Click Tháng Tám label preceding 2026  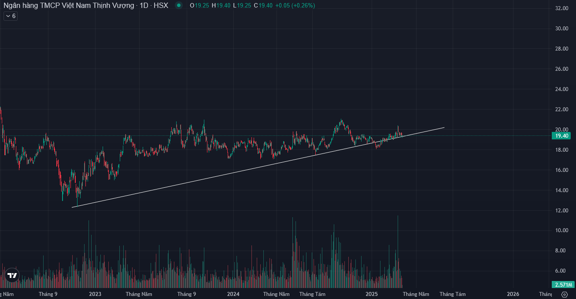coord(452,294)
